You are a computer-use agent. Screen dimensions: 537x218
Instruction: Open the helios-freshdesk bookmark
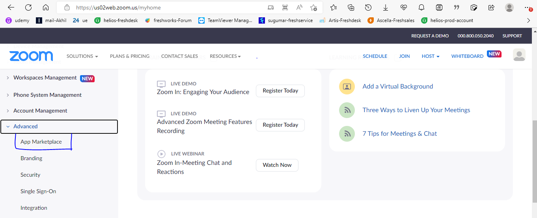(x=116, y=20)
